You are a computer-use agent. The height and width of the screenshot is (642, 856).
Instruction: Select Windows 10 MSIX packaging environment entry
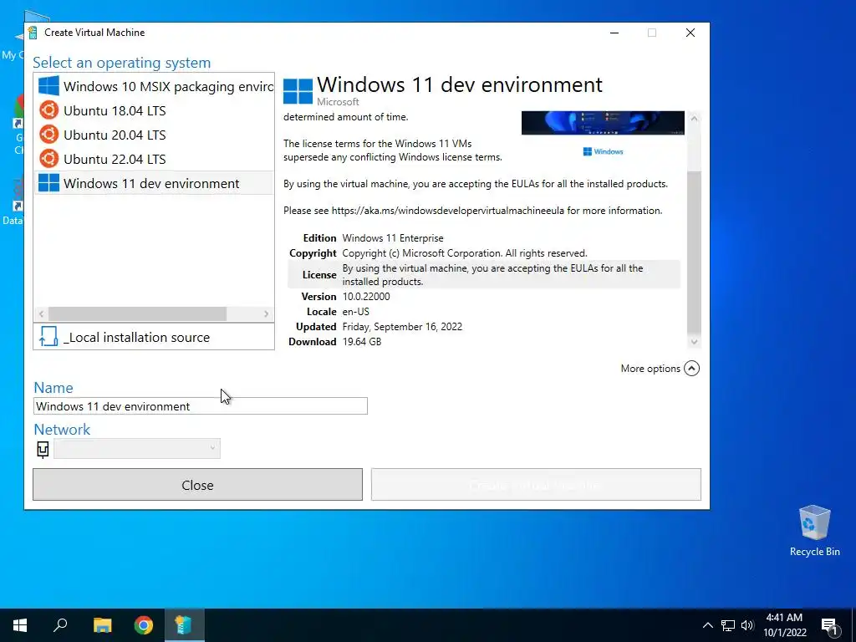pyautogui.click(x=154, y=86)
